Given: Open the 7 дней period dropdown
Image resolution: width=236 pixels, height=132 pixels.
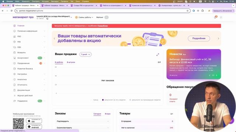Looking at the screenshot, I should click(x=86, y=54).
